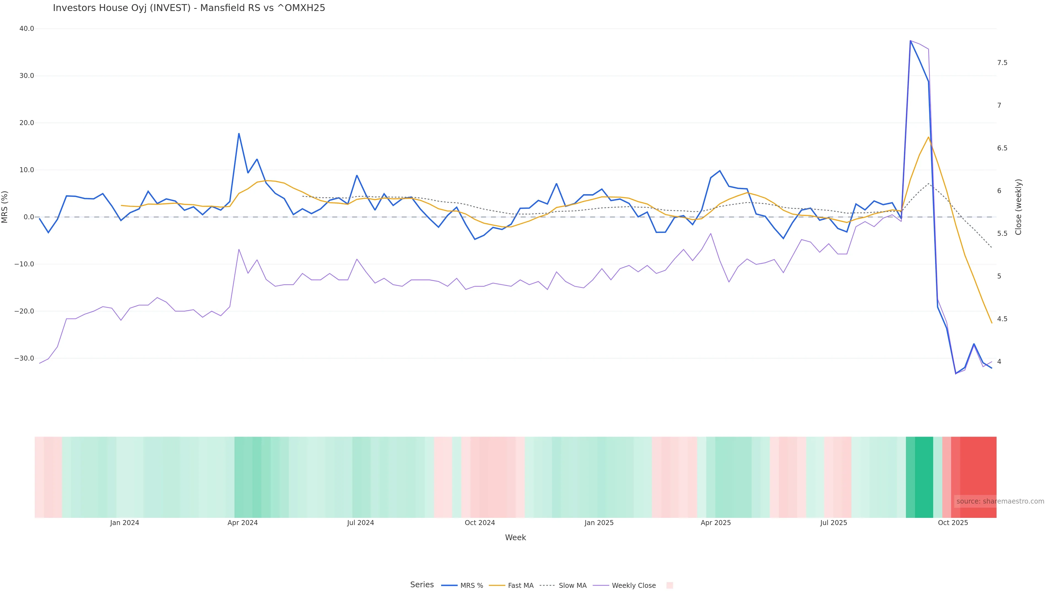This screenshot has width=1058, height=595.
Task: Toggle the MRS % series label in legend
Action: (x=471, y=586)
